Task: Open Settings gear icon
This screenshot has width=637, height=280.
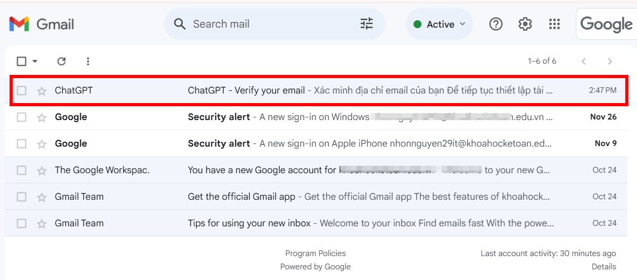Action: (x=525, y=24)
